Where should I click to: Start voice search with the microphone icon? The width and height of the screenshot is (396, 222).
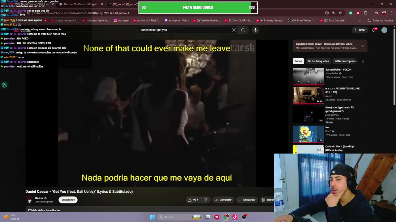(255, 30)
